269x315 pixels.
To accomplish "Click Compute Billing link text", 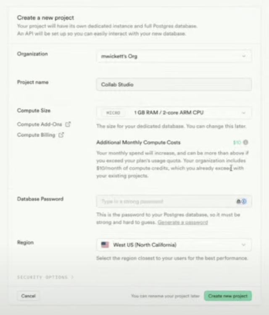I will pyautogui.click(x=36, y=135).
